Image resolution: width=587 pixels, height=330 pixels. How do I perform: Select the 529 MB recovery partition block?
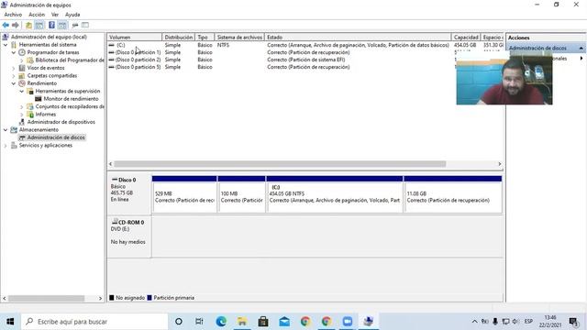point(184,194)
